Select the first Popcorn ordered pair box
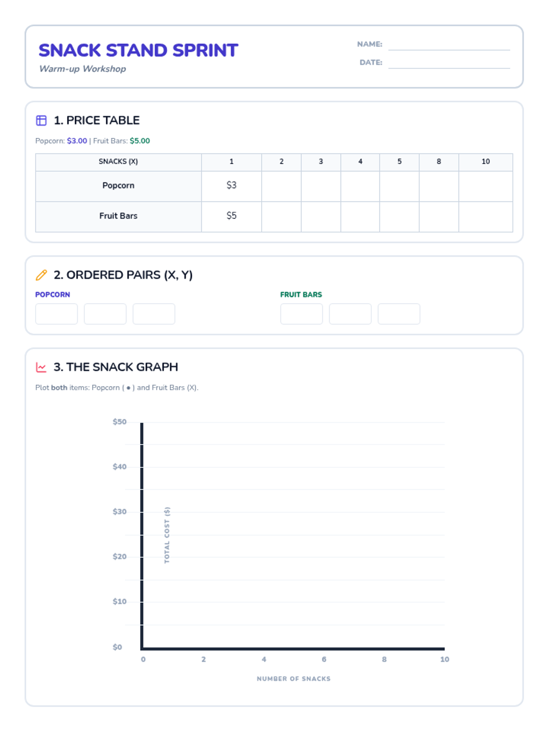The image size is (548, 731). 57,314
